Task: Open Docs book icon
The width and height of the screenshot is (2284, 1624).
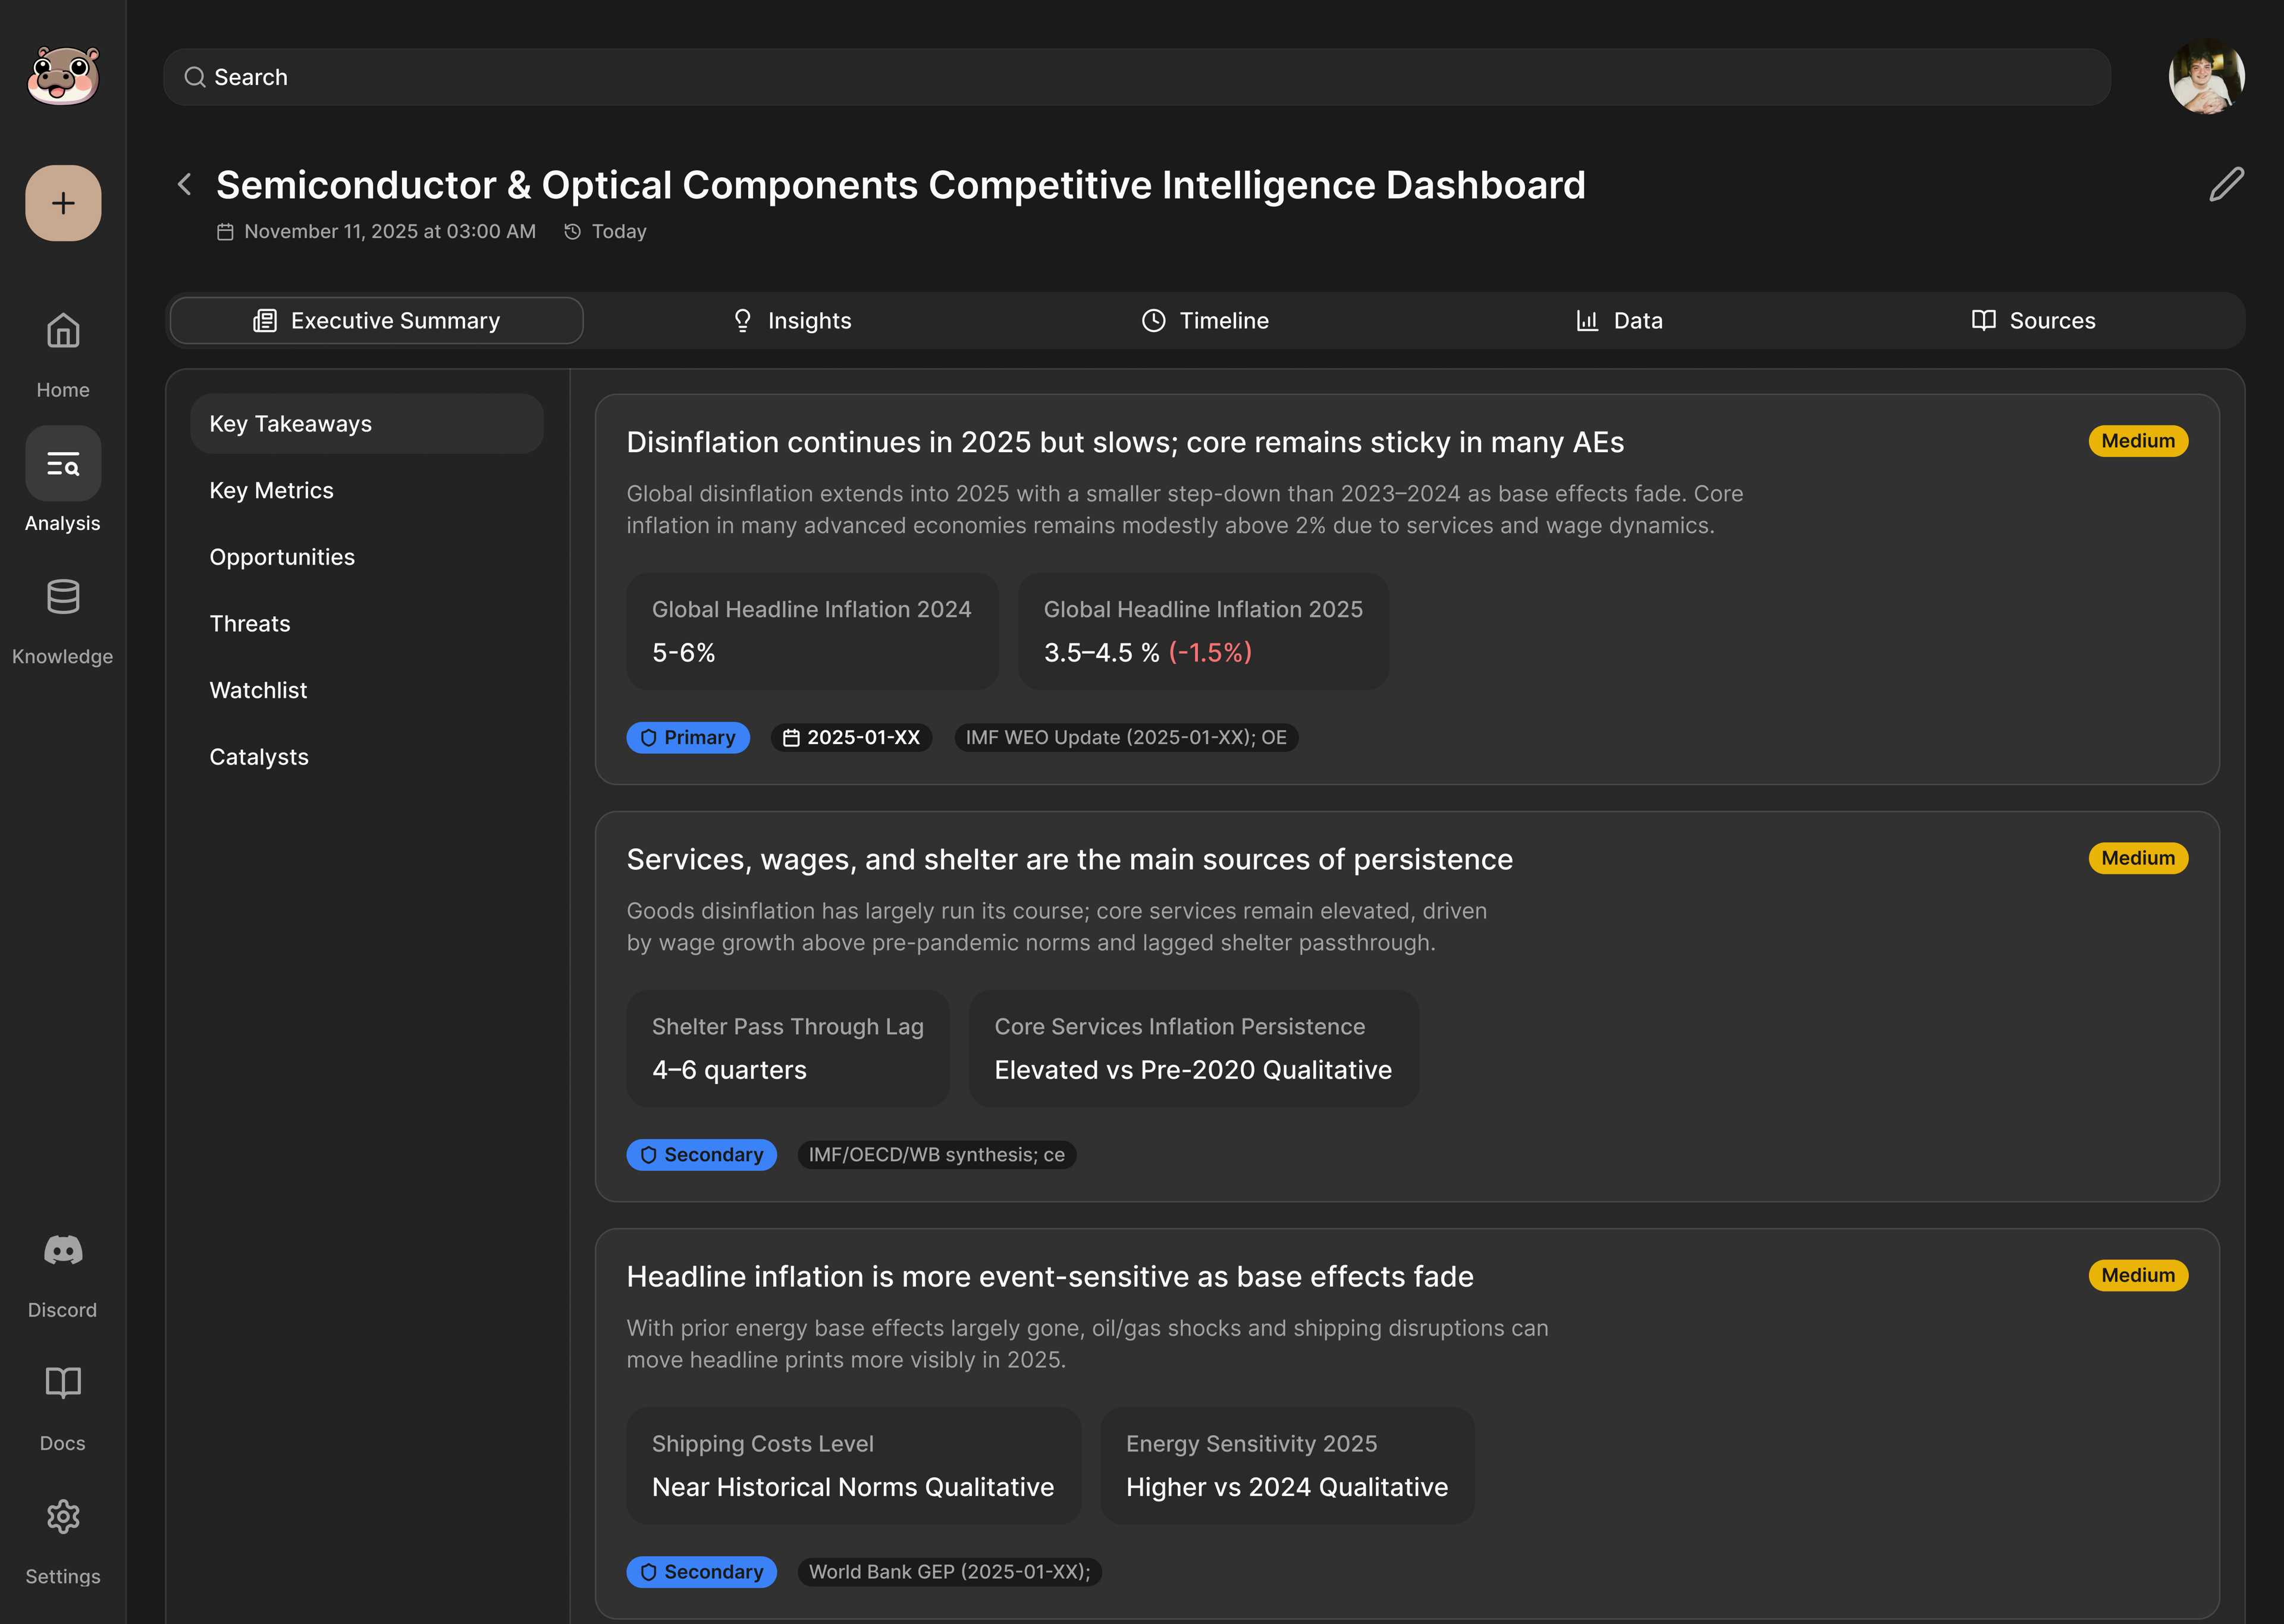Action: [63, 1383]
